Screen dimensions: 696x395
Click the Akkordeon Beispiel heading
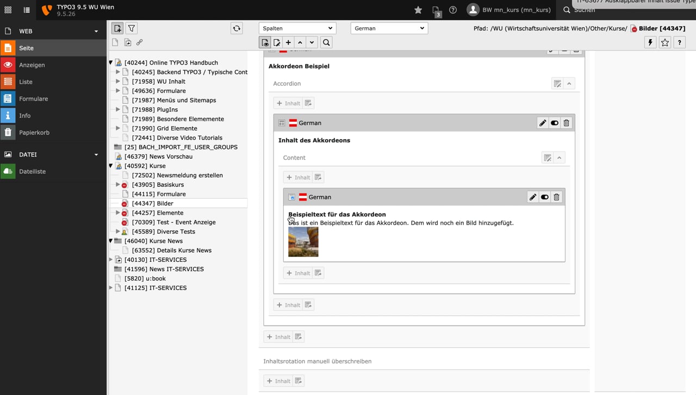(x=299, y=66)
